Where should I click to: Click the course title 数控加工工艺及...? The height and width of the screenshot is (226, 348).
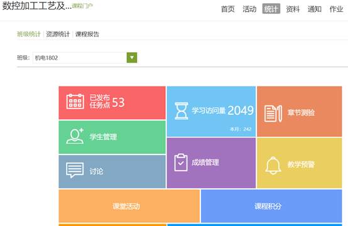coord(37,6)
